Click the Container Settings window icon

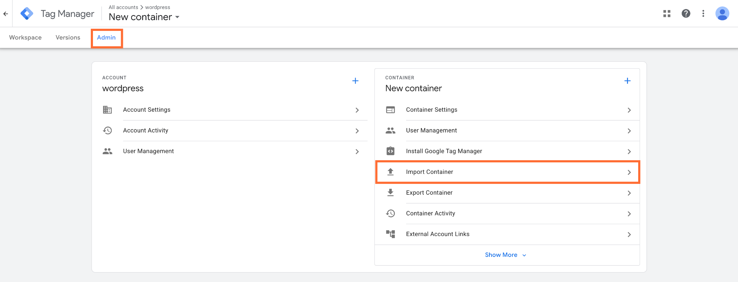pos(390,110)
